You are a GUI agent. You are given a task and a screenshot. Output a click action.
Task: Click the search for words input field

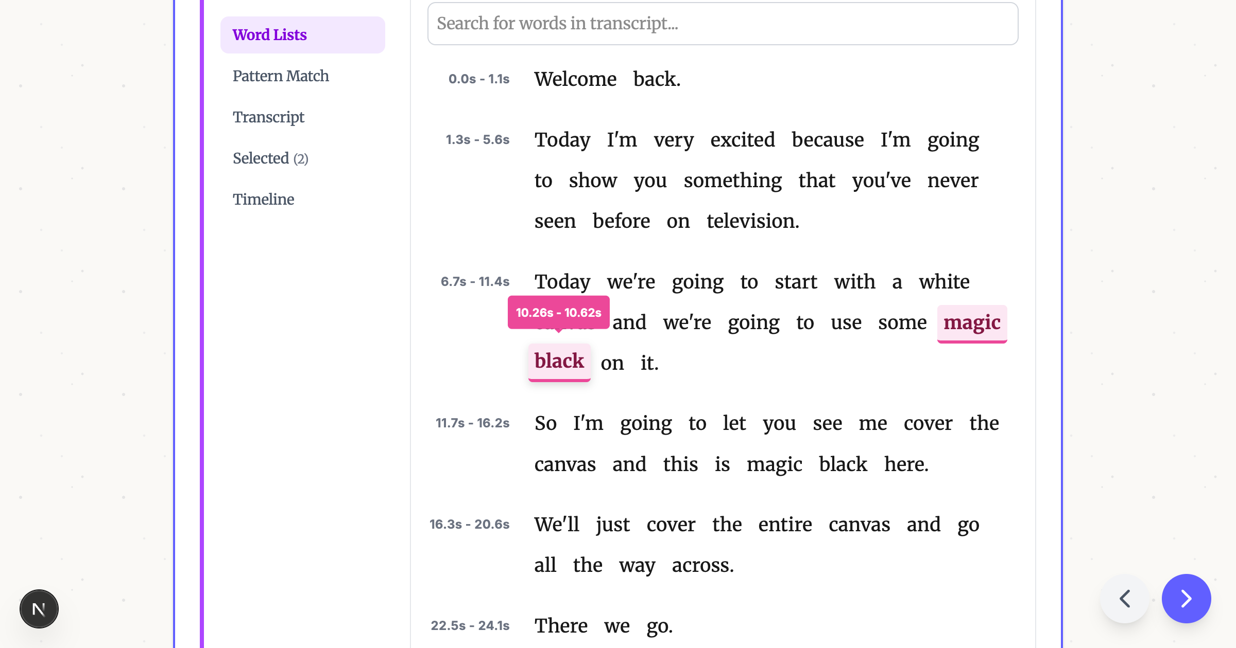point(722,24)
